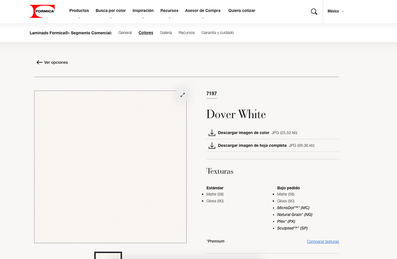Screen dimensions: 397x259
Task: Expand chevron under Inspiración
Action: [x=143, y=18]
